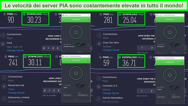Open the three-dot menu in US New York City PIA window

88,19
